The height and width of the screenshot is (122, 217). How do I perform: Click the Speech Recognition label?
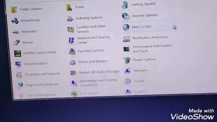41,95
